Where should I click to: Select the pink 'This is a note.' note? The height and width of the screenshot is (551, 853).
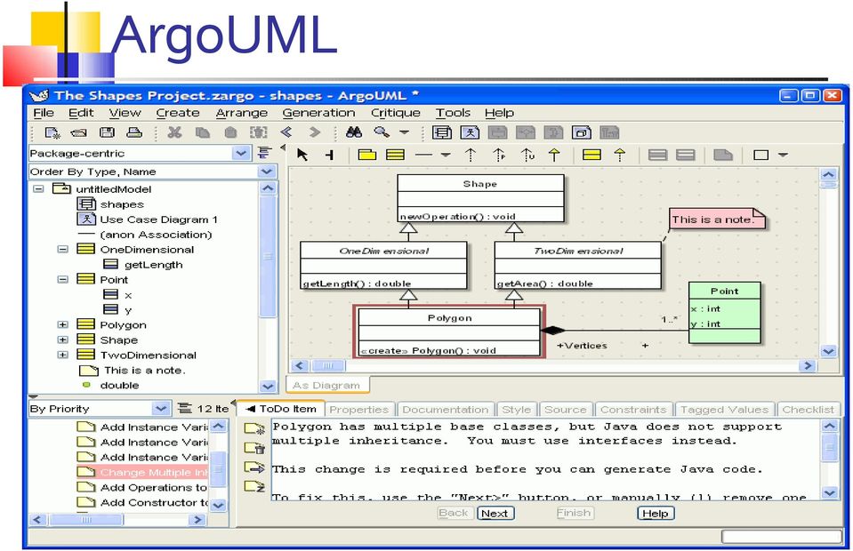716,219
